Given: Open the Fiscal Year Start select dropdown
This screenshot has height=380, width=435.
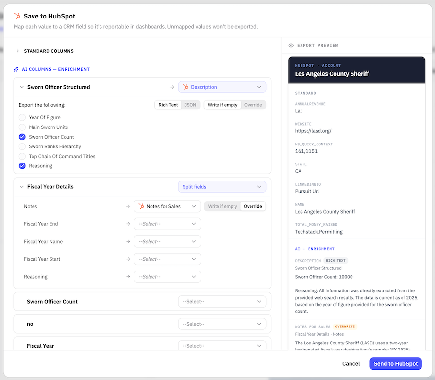Looking at the screenshot, I should pos(167,259).
